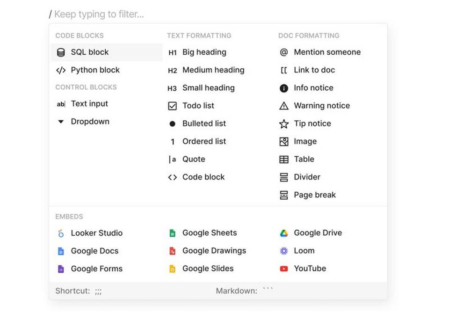Click the Text input 'ab' icon
Viewport: 449px width, 312px height.
pyautogui.click(x=61, y=104)
